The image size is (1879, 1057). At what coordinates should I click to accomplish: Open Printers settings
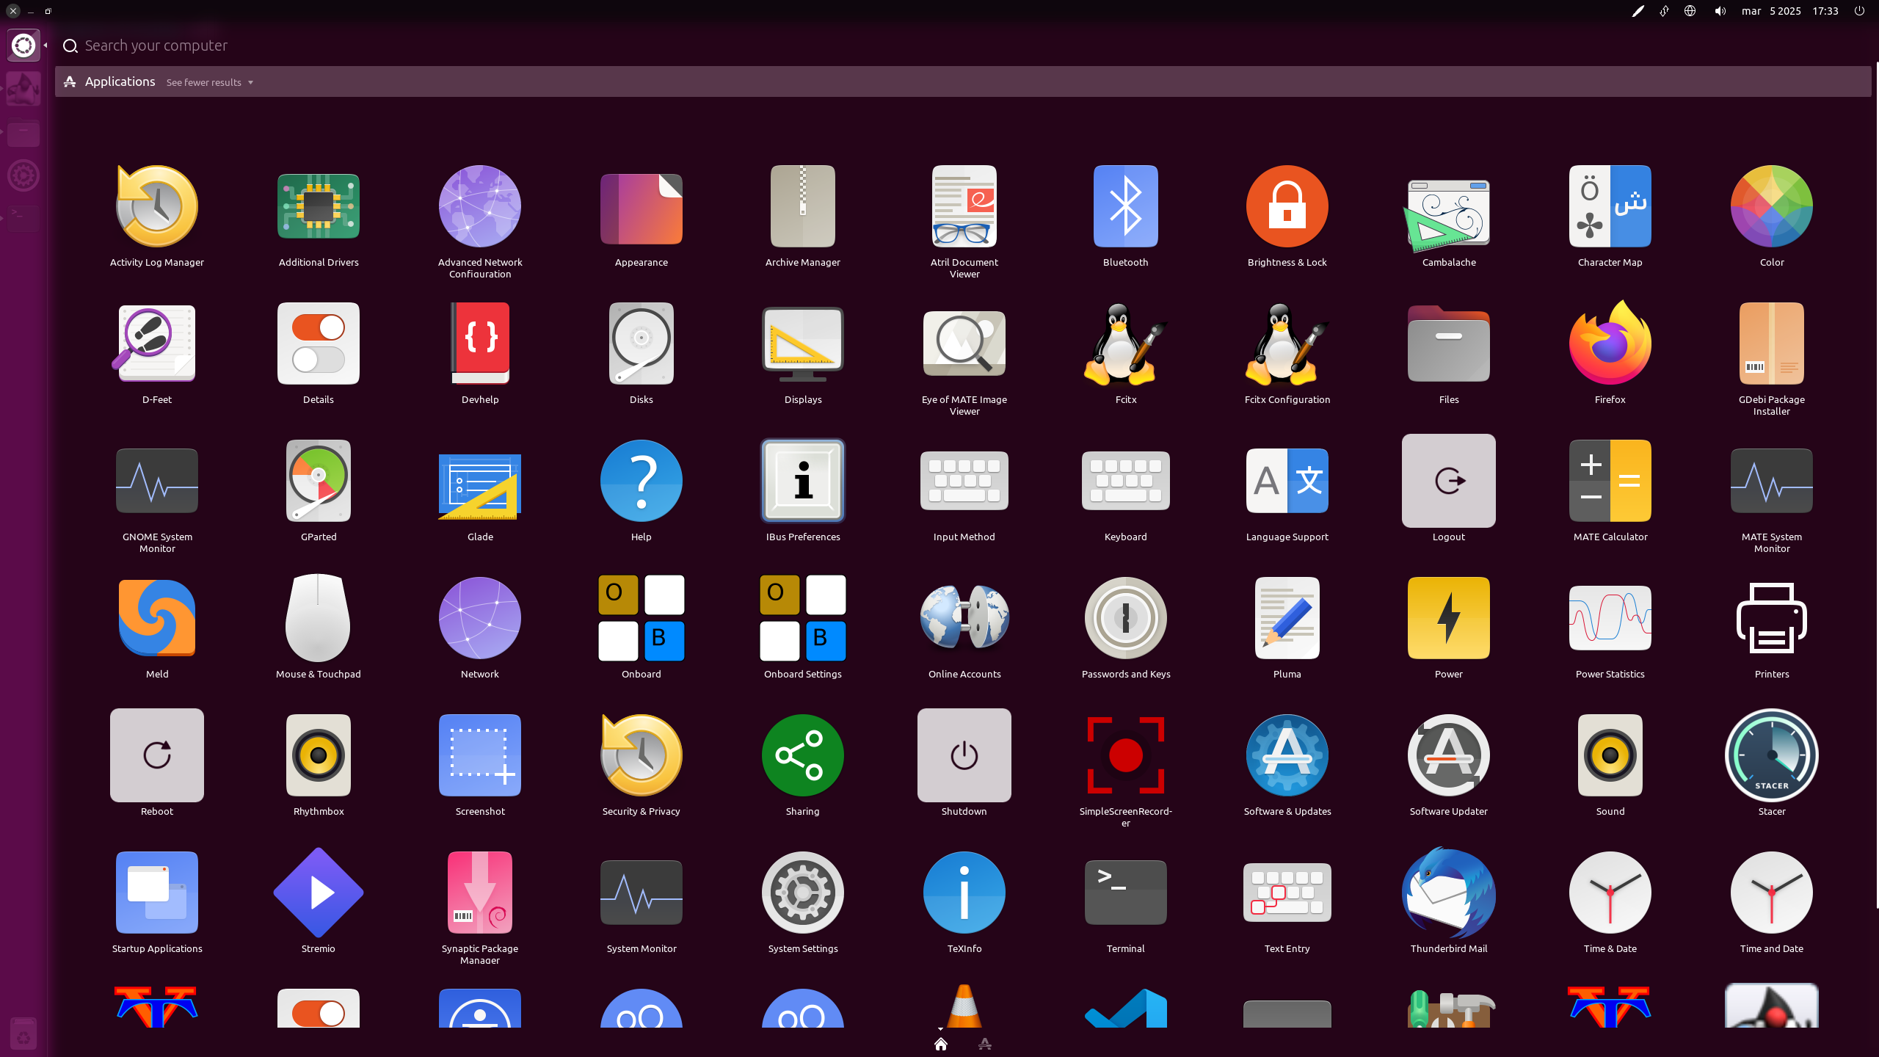pos(1771,618)
